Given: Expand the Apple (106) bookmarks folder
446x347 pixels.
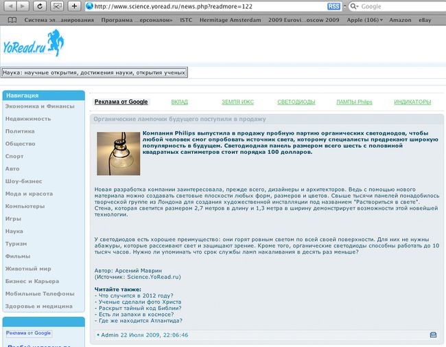Looking at the screenshot, I should click(x=364, y=20).
